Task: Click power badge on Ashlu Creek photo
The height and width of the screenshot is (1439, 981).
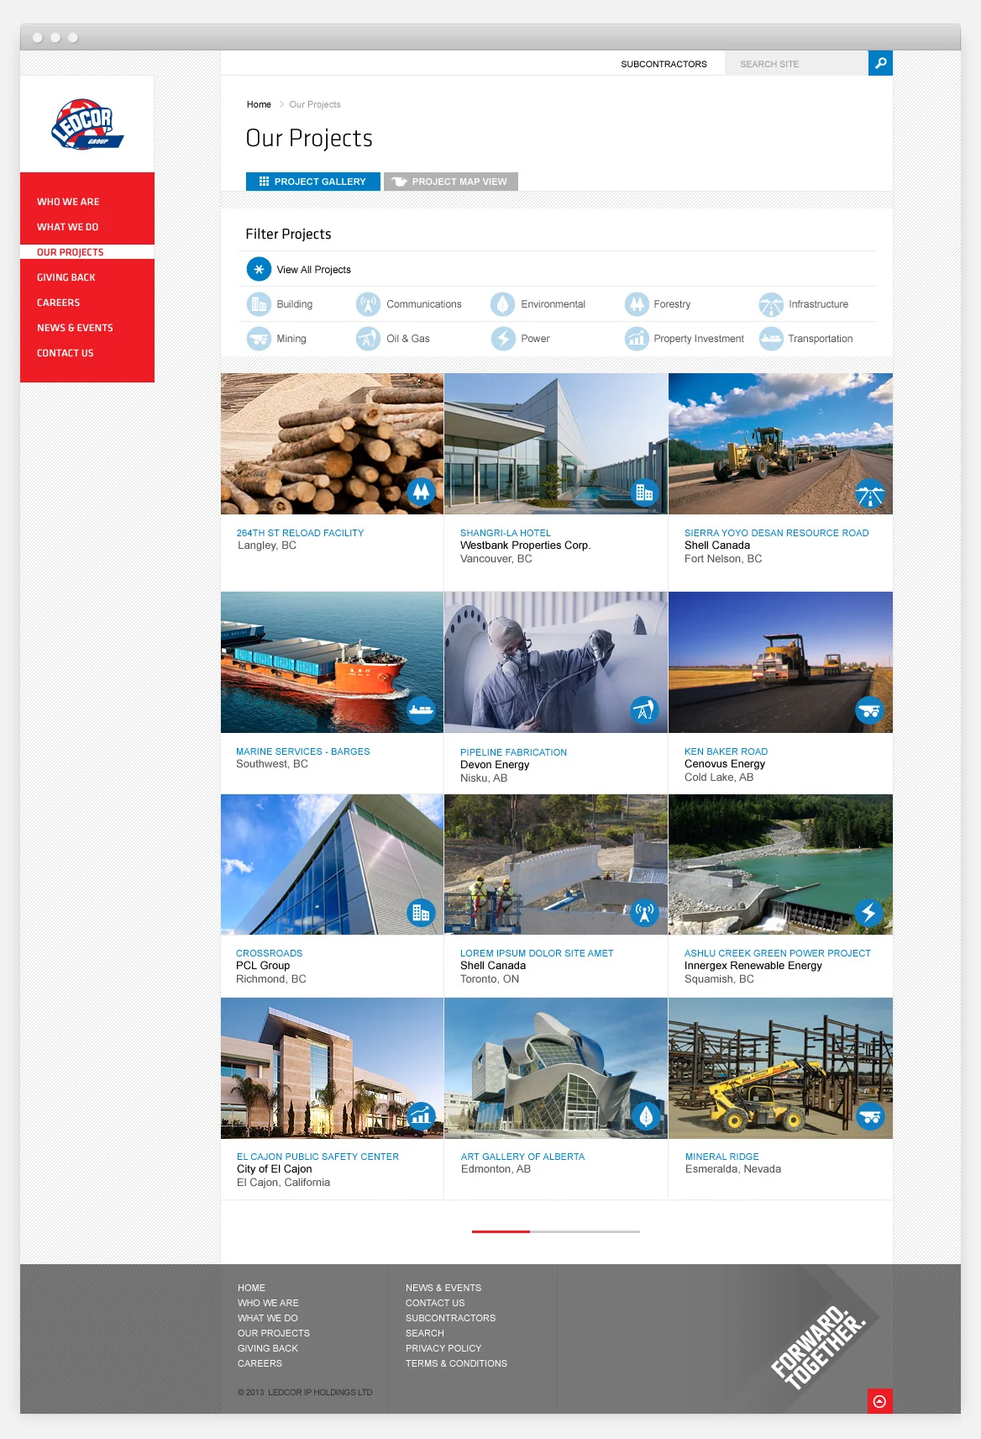Action: [x=869, y=912]
